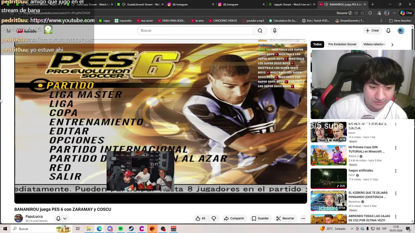This screenshot has height=233, width=415.
Task: Open the PapuLucca channel name link
Action: (x=34, y=216)
